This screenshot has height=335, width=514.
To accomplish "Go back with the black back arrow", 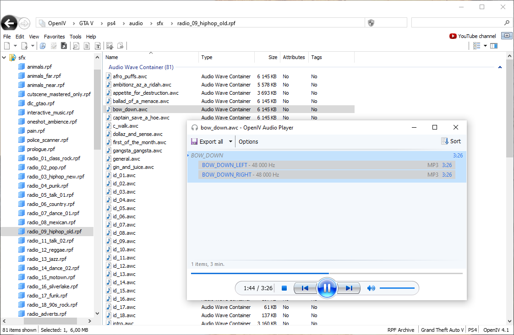I will (9, 23).
